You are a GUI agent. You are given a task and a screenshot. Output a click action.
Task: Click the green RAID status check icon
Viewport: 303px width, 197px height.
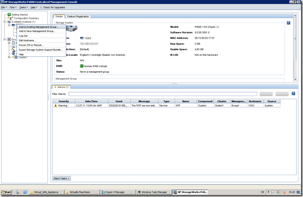81,66
